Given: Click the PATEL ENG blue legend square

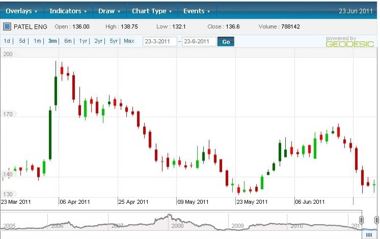Looking at the screenshot, I should coord(7,26).
